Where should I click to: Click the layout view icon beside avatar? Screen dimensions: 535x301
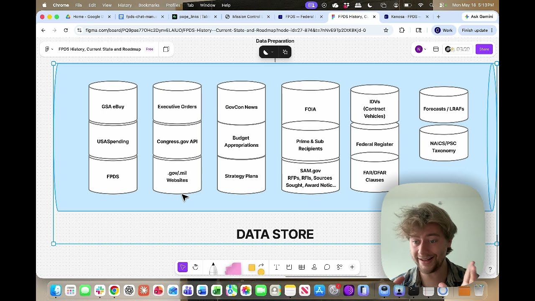pos(436,49)
